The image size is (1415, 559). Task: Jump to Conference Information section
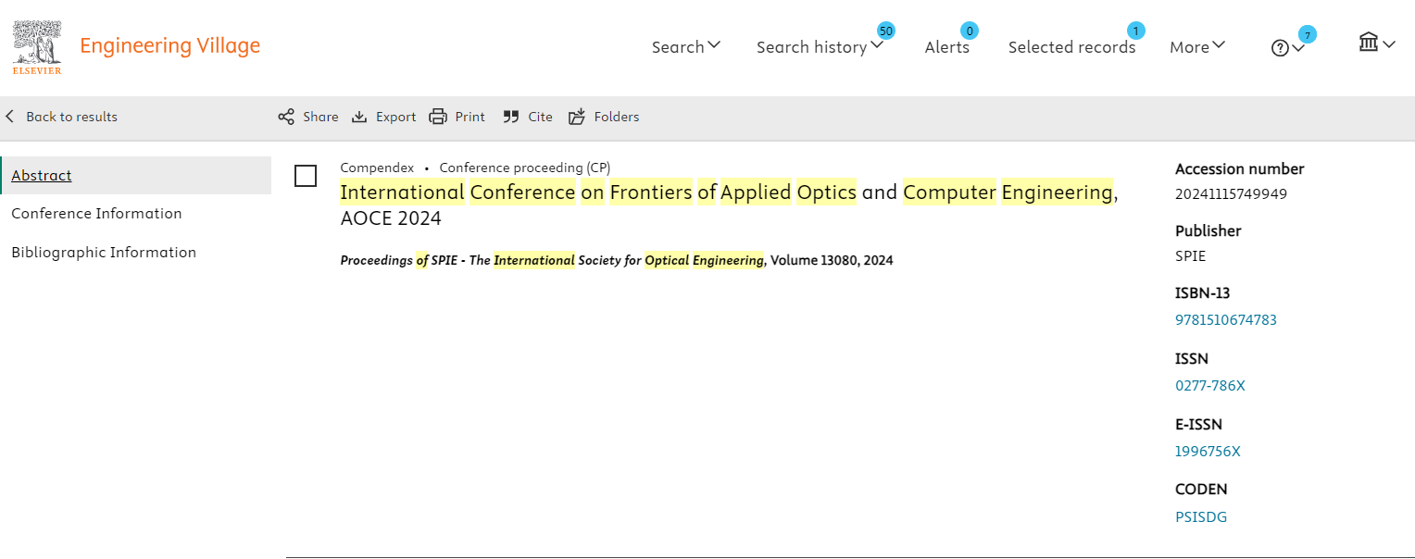[96, 214]
